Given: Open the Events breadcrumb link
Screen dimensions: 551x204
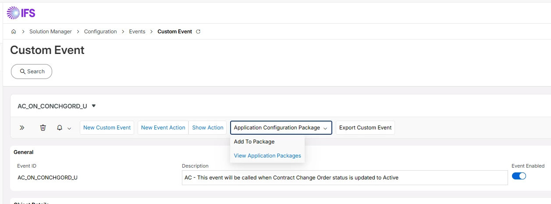Looking at the screenshot, I should 137,32.
